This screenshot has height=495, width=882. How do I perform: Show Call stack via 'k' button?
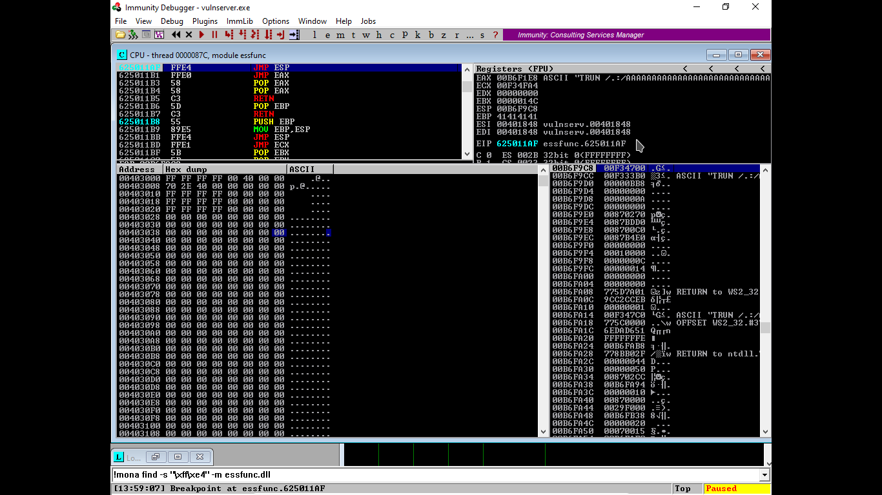[x=418, y=35]
